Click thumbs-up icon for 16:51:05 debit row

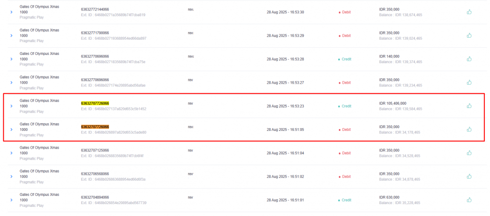(x=469, y=129)
